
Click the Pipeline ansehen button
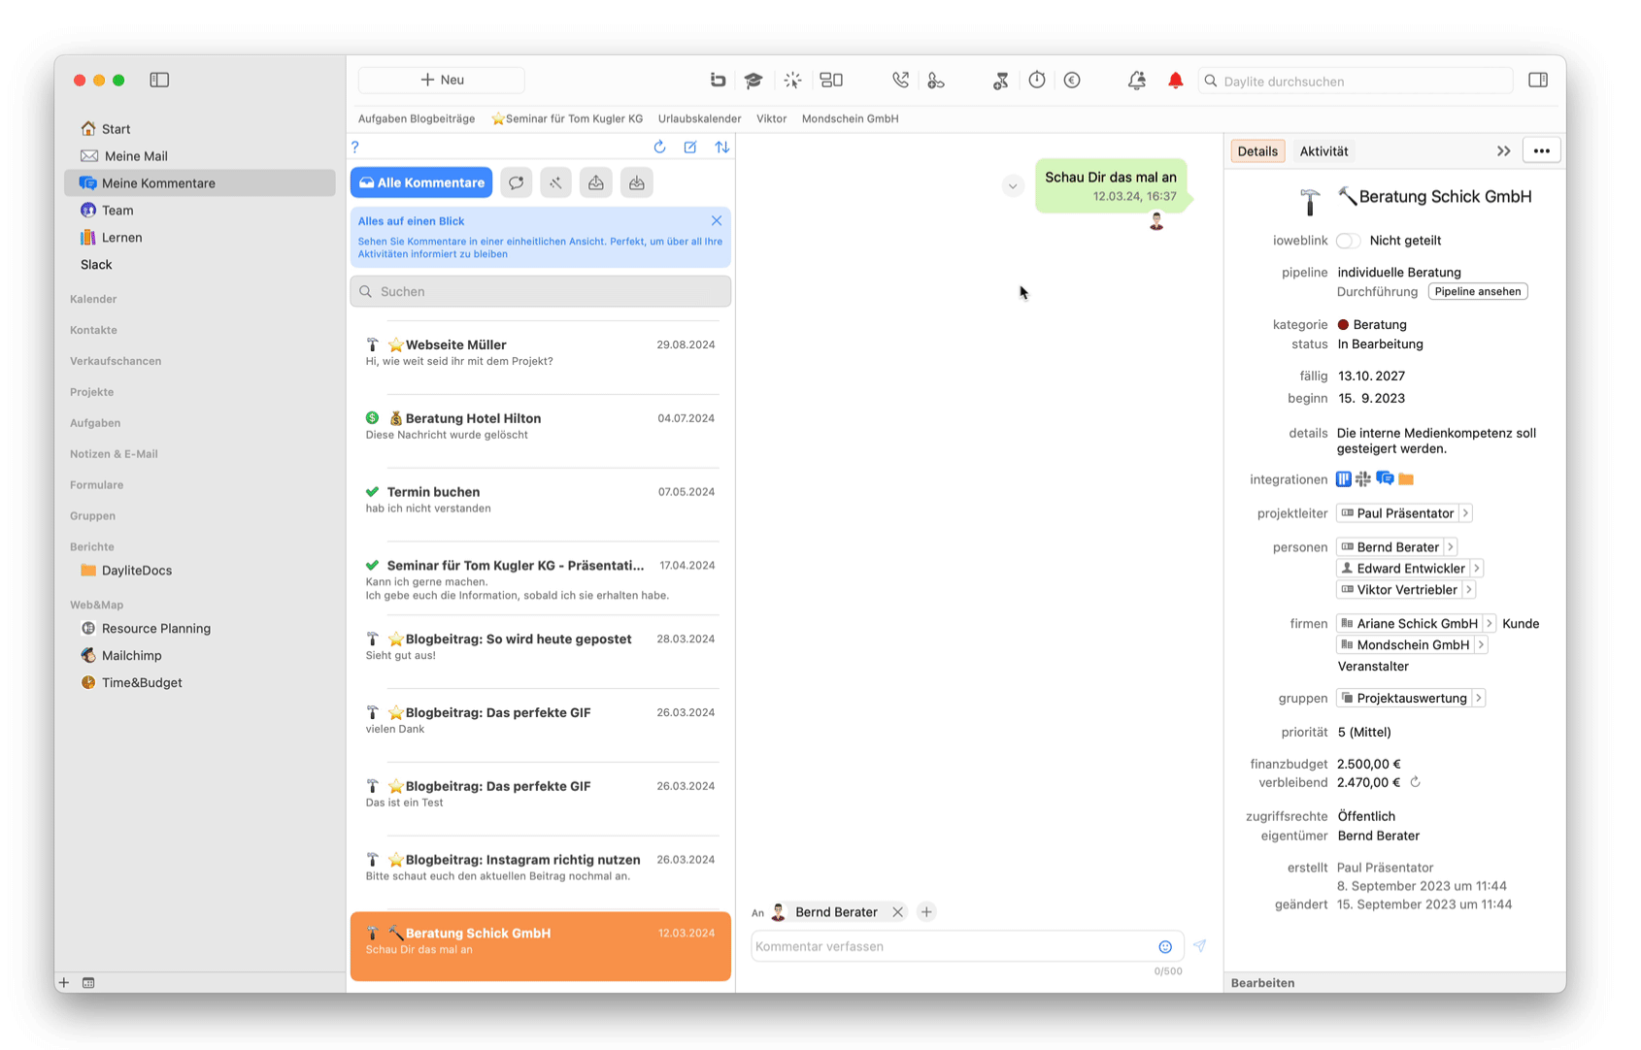pyautogui.click(x=1477, y=291)
